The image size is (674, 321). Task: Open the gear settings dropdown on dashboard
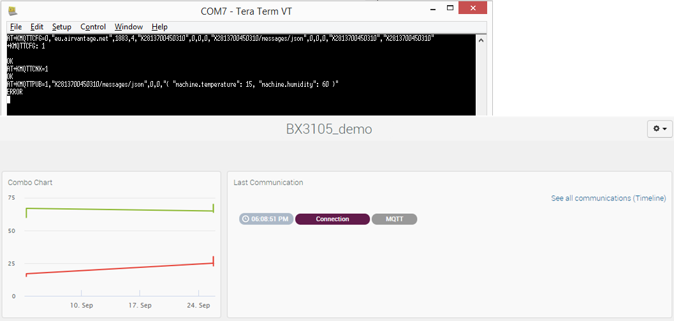coord(660,129)
